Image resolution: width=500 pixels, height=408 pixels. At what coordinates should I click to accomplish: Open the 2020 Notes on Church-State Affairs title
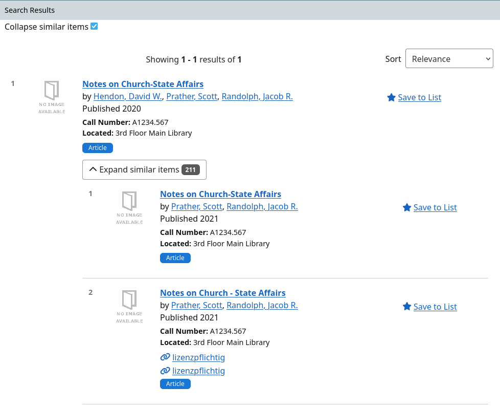click(143, 84)
